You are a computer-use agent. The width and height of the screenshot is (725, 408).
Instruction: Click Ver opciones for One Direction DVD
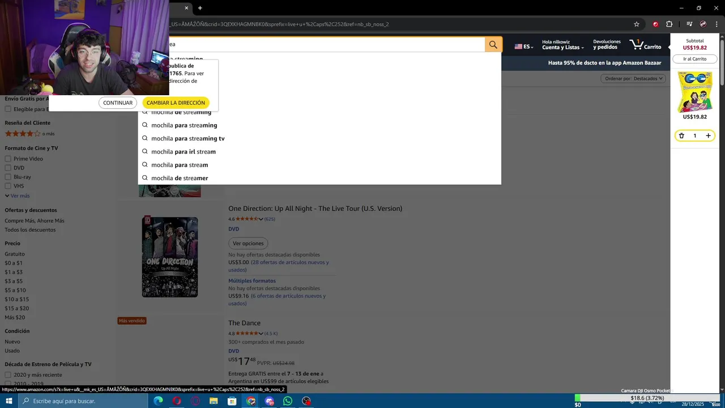point(248,244)
